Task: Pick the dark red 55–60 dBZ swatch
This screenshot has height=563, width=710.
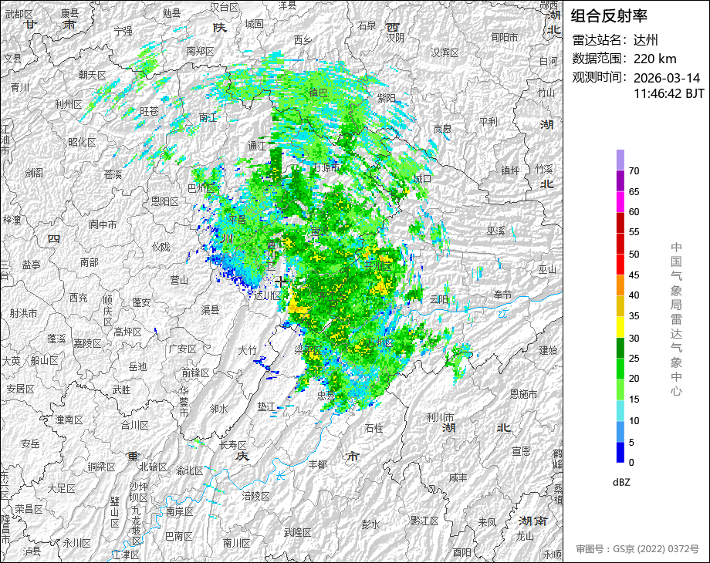Action: 620,222
